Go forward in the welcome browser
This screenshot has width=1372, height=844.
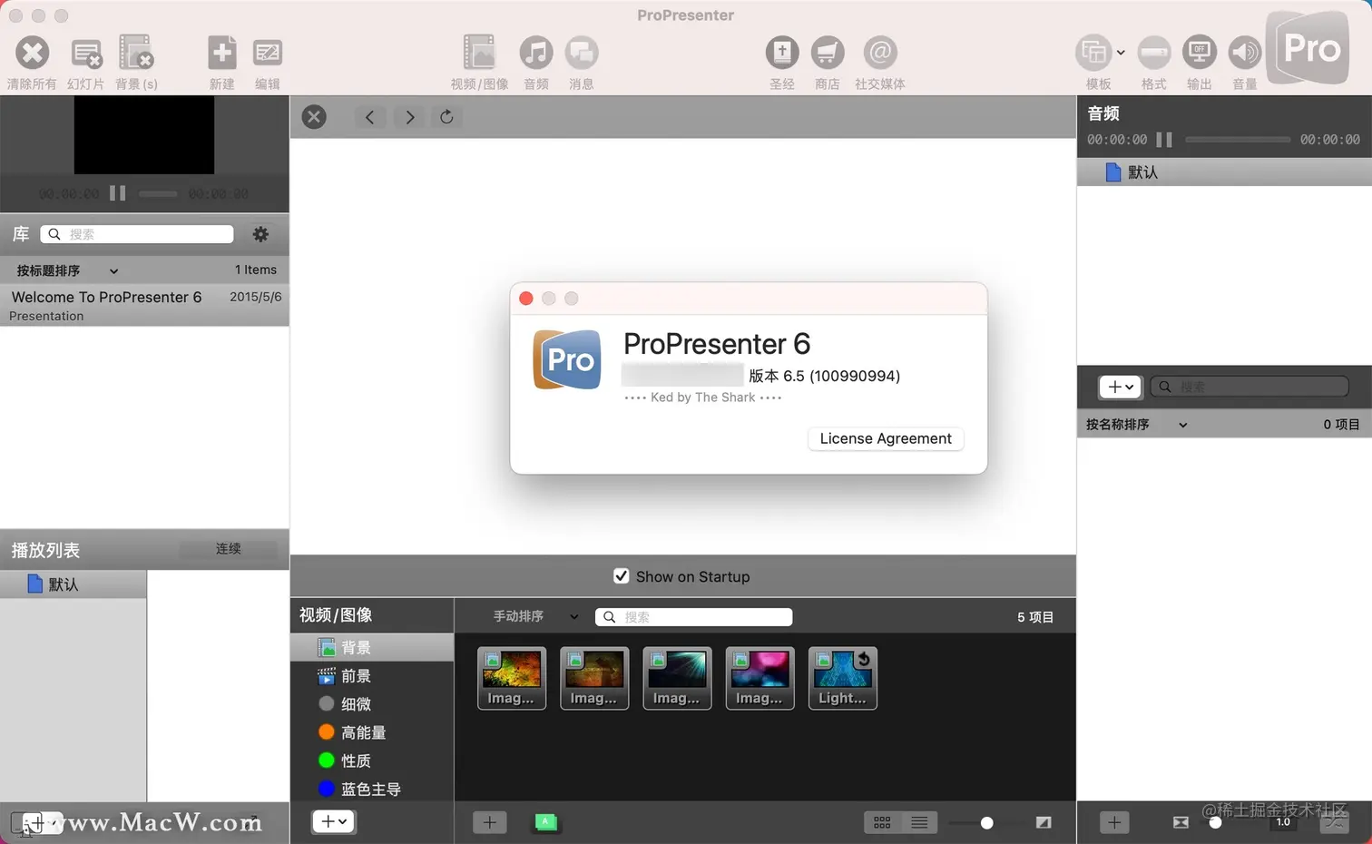click(x=410, y=117)
